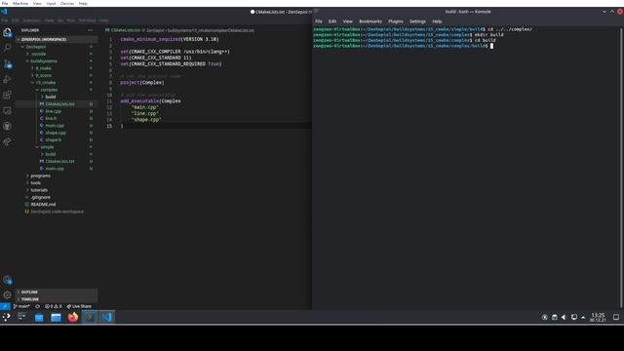Open VirtualBox Machine menu

point(20,3)
